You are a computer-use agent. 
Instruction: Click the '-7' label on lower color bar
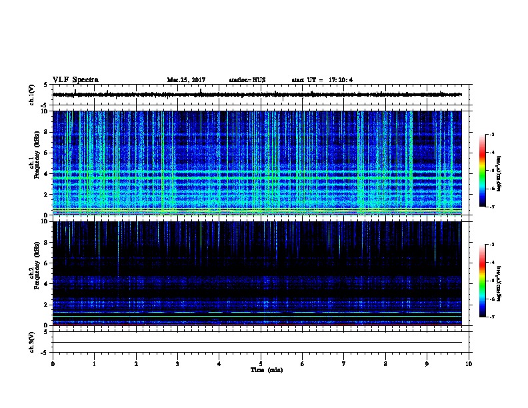click(491, 317)
